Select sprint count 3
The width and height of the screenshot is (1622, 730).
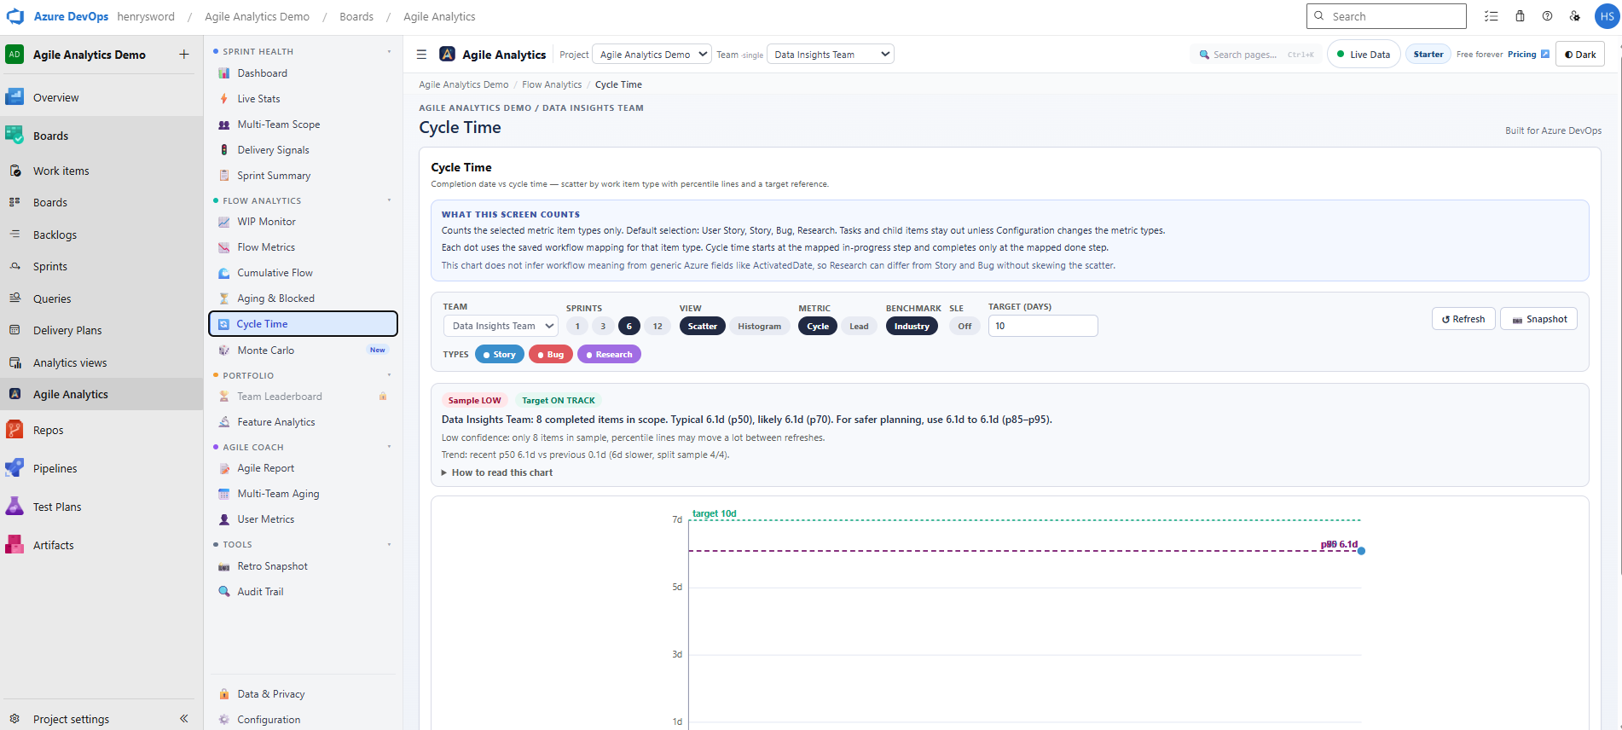[603, 327]
